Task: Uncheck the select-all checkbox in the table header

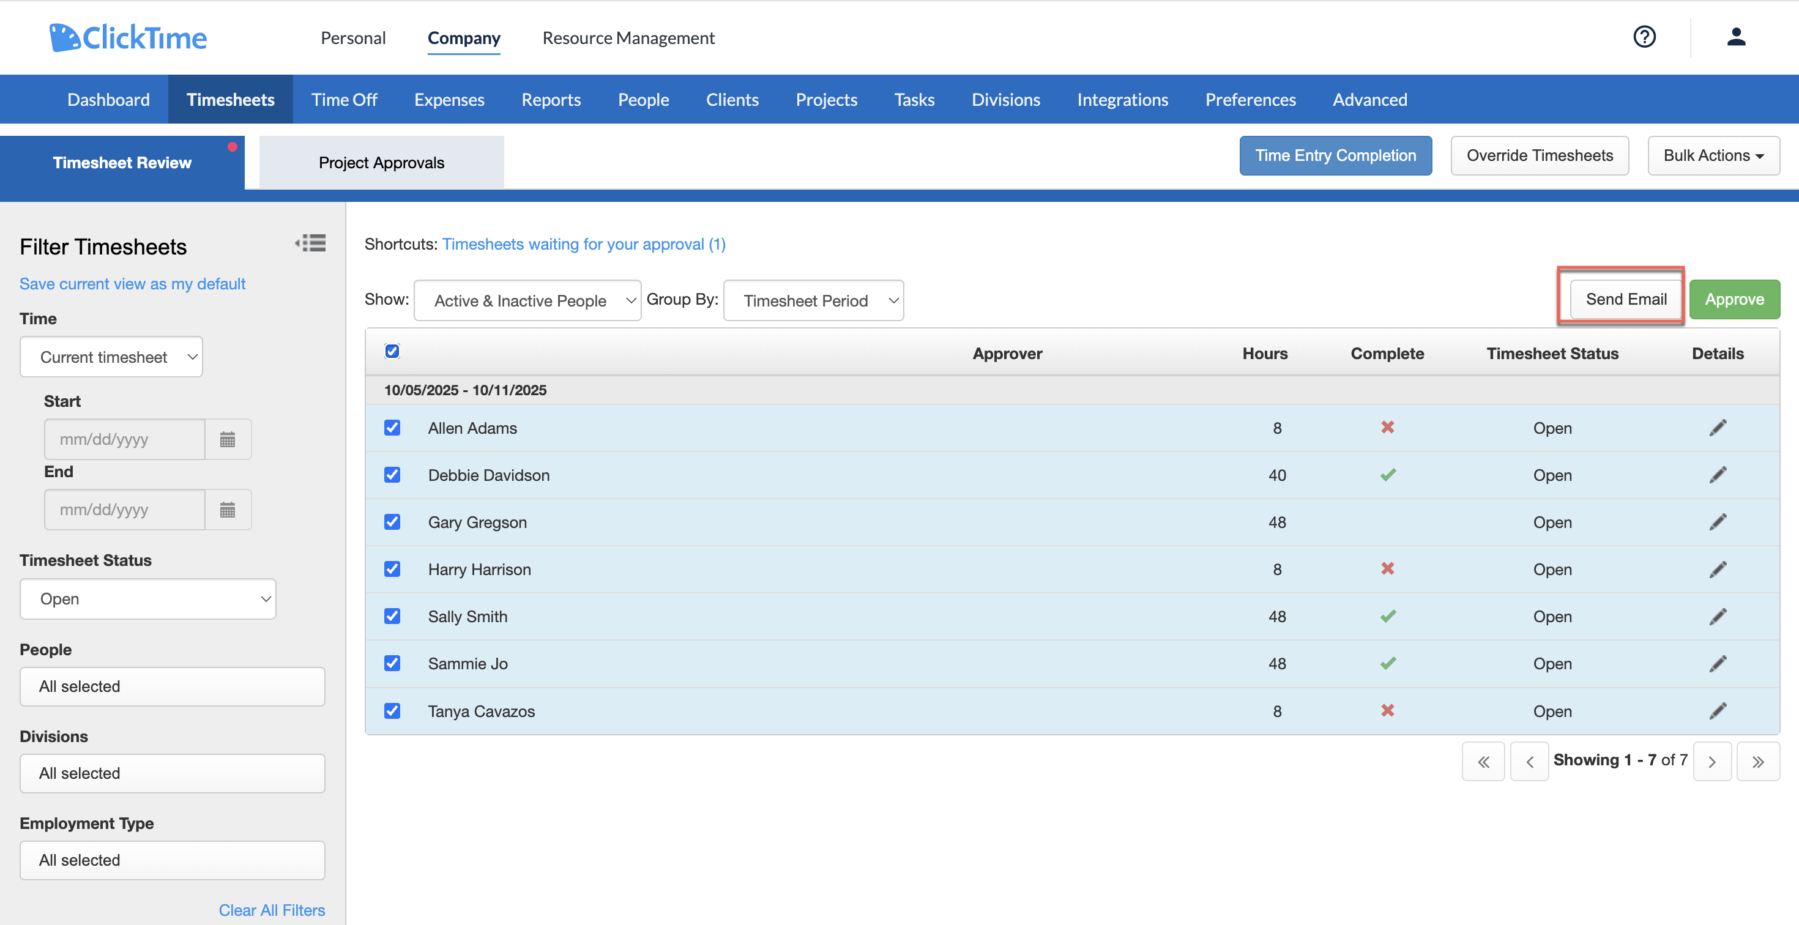Action: (x=392, y=352)
